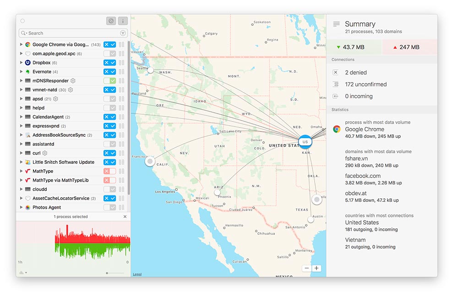Click the time range slider below the graph
458x294 pixels.
115,273
